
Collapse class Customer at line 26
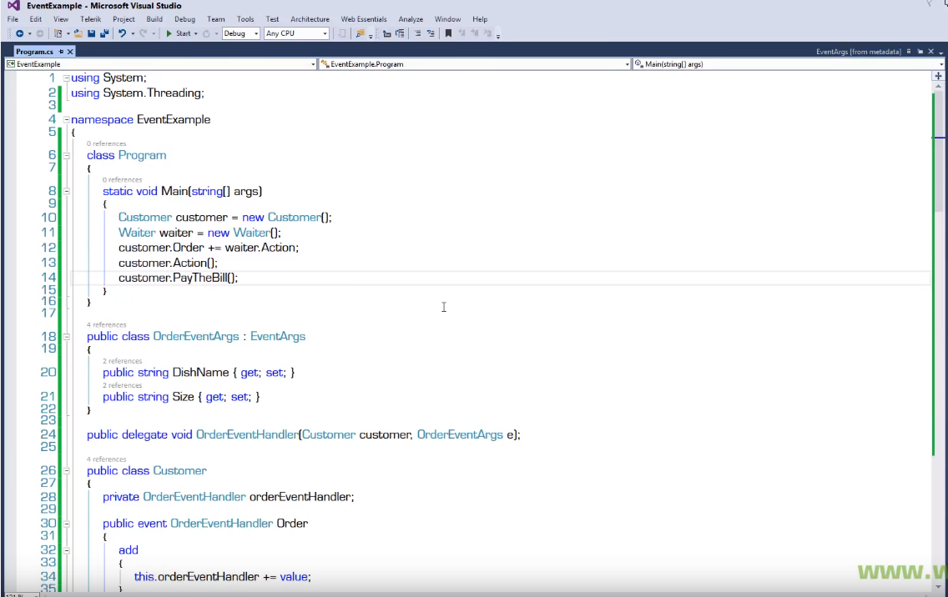coord(67,471)
